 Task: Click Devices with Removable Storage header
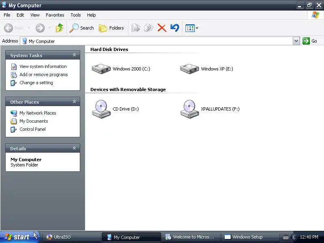(128, 90)
